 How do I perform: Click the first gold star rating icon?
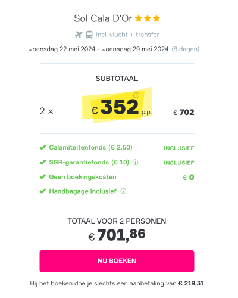tap(139, 18)
